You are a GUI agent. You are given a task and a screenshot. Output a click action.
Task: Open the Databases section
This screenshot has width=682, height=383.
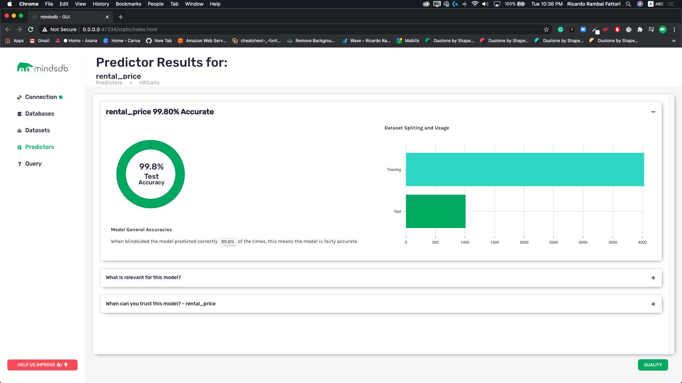click(39, 114)
